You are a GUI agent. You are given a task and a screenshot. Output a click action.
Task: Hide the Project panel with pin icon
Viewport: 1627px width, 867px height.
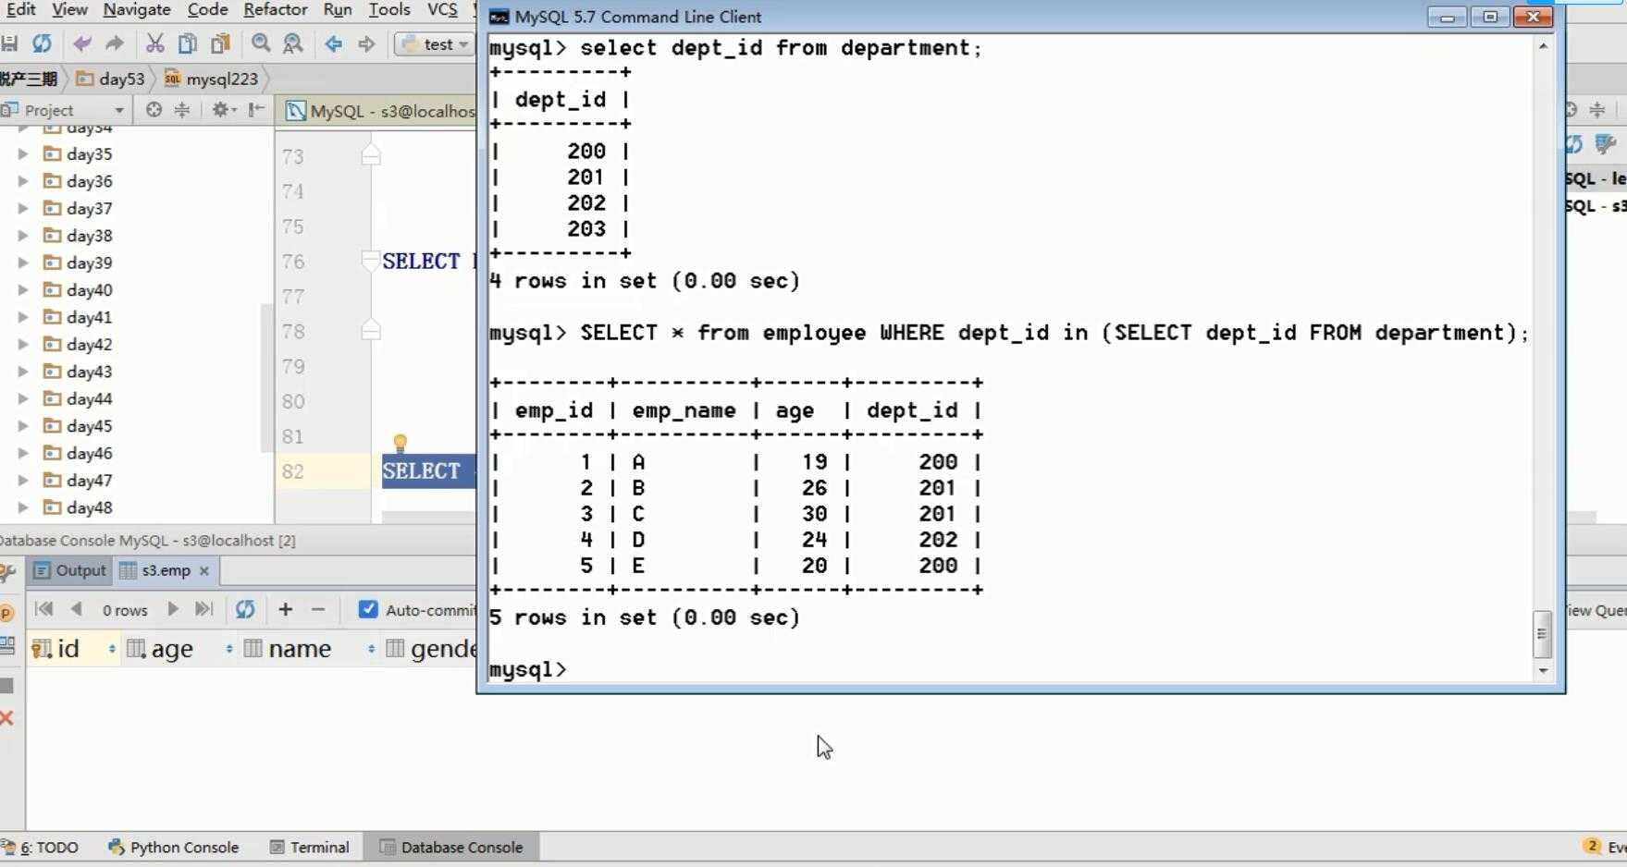[x=256, y=110]
